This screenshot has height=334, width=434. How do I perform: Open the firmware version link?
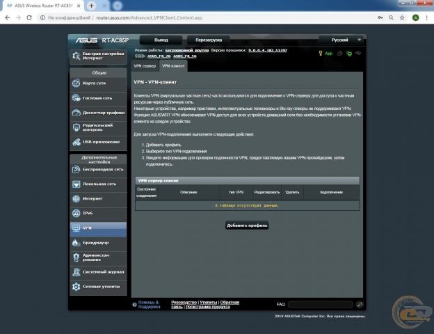point(268,50)
